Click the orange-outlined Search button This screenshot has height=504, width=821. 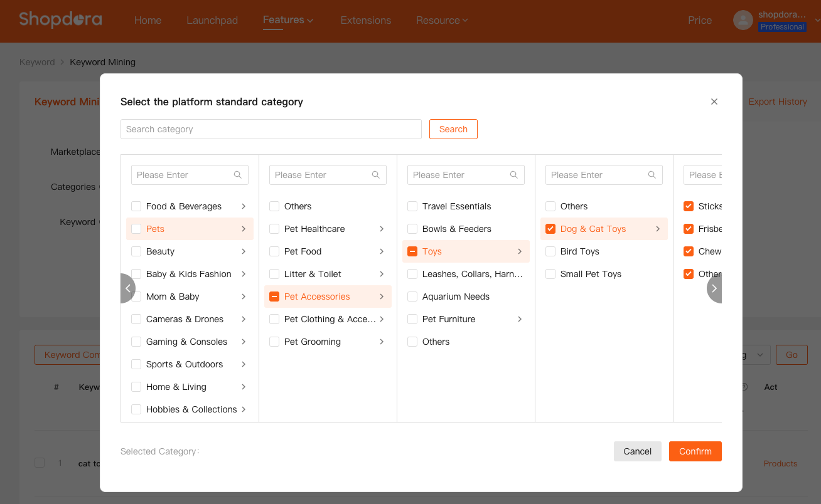point(453,129)
